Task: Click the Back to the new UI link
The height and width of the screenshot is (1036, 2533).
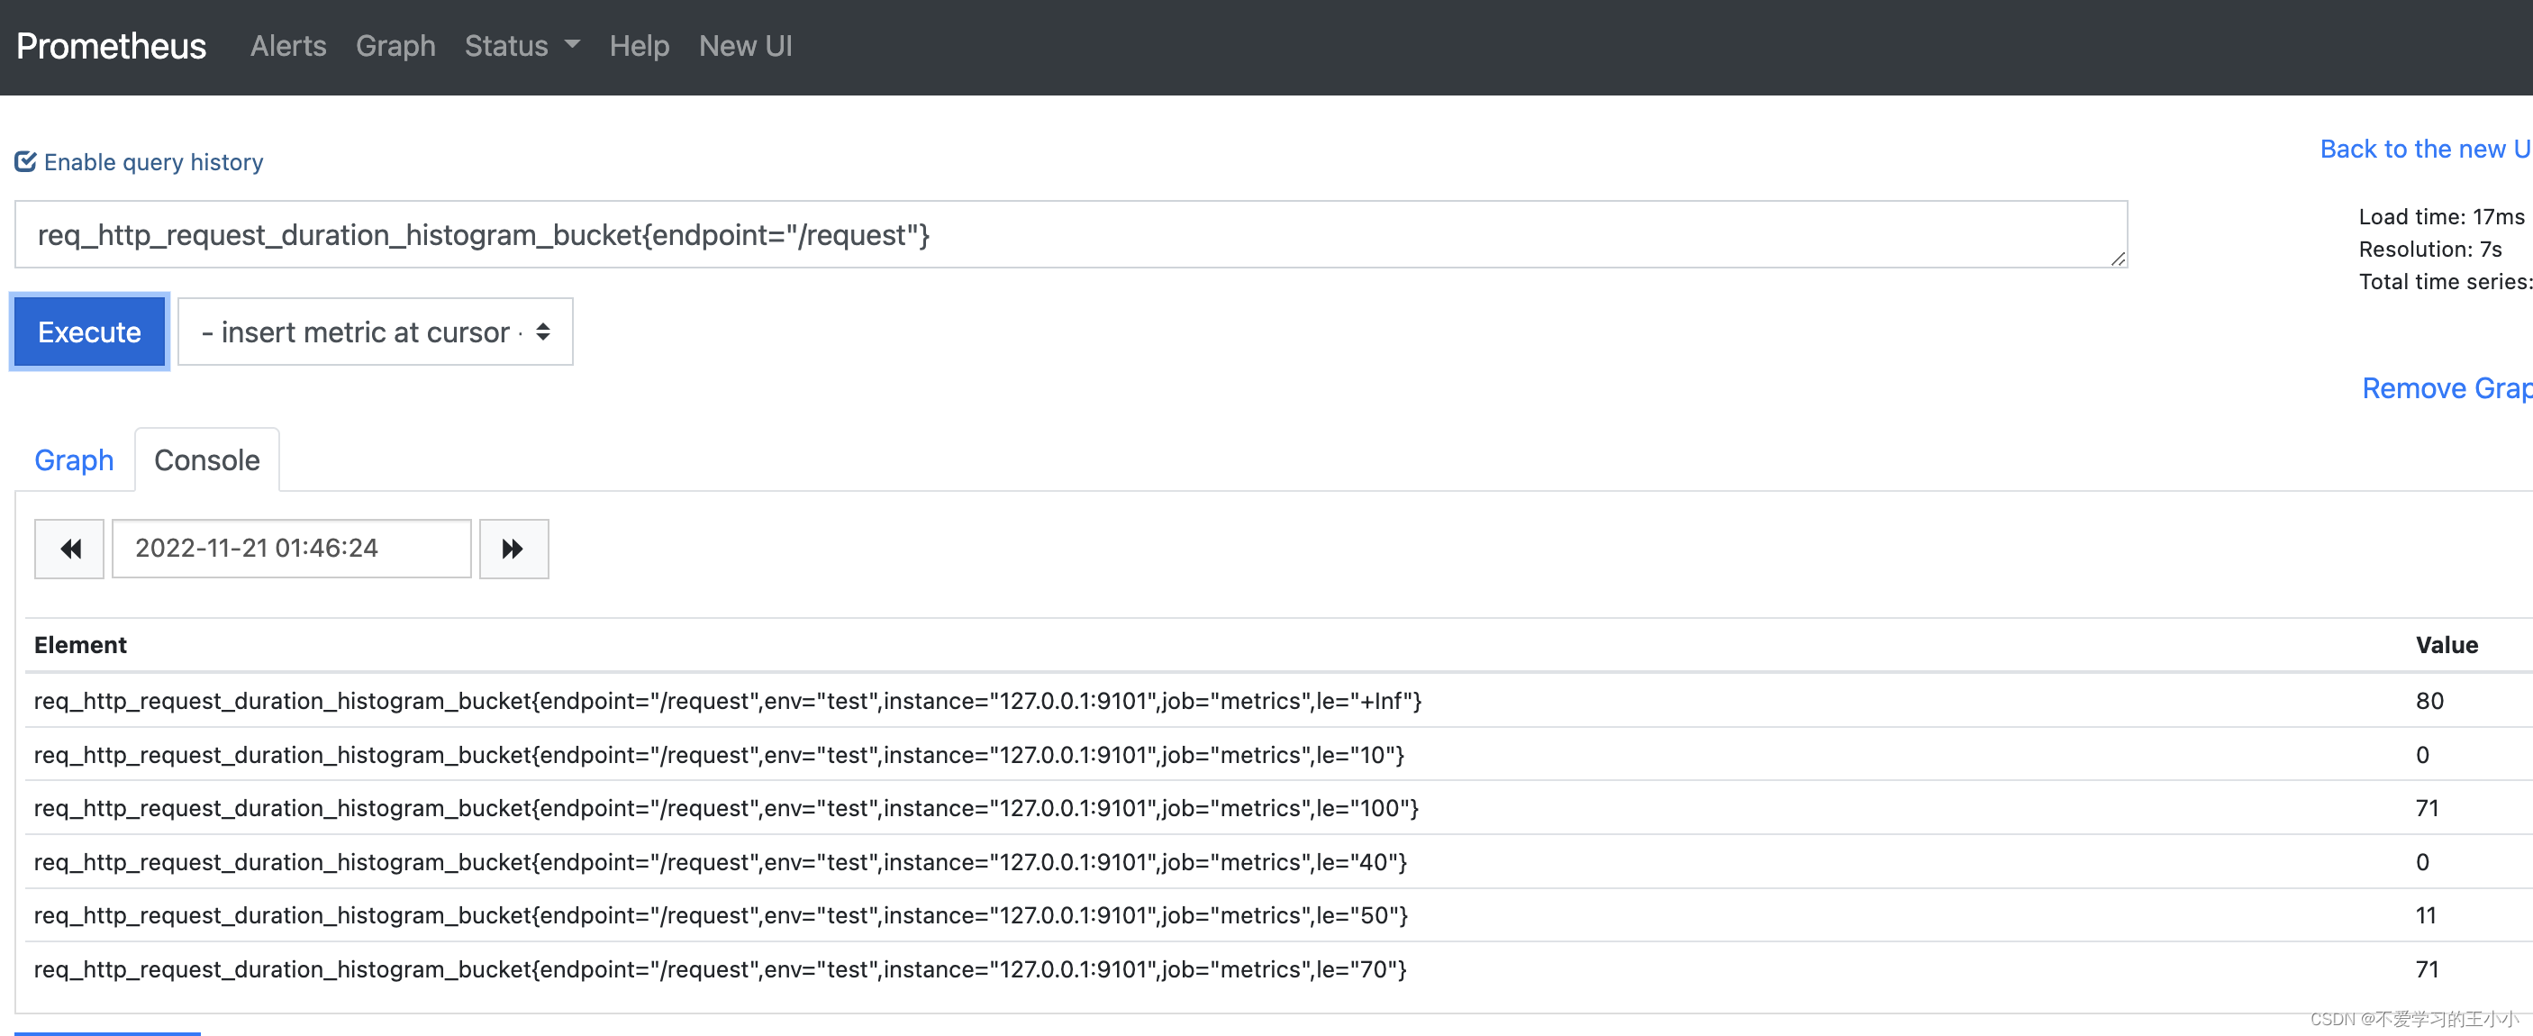Action: 2425,149
